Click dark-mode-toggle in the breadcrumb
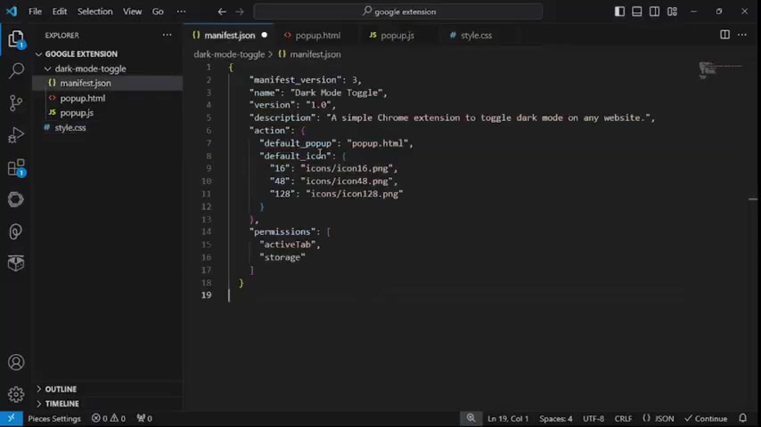Image resolution: width=761 pixels, height=427 pixels. point(229,54)
